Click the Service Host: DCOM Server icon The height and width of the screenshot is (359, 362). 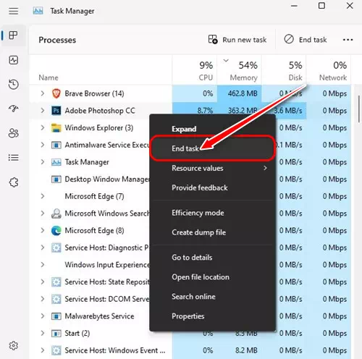(56, 299)
